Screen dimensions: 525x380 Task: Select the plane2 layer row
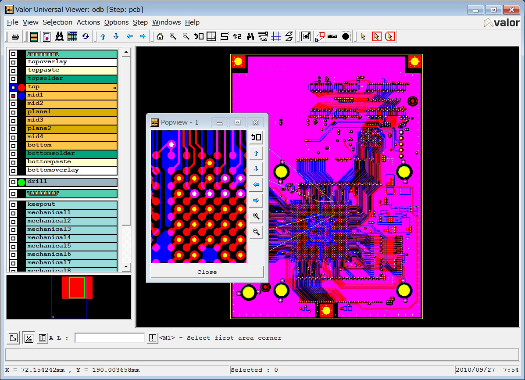coord(71,129)
